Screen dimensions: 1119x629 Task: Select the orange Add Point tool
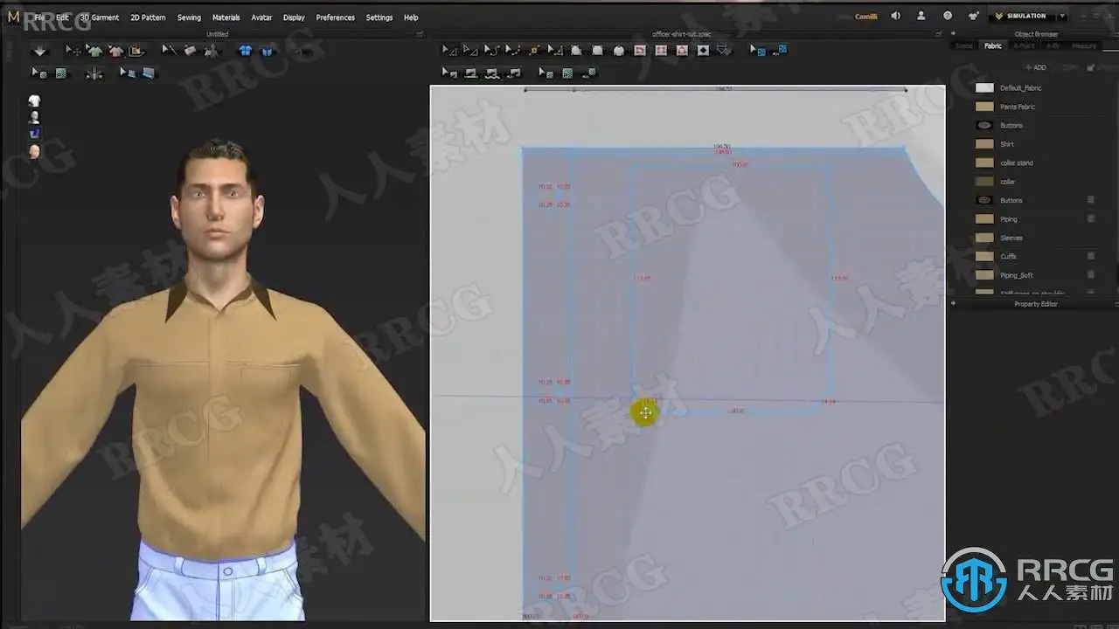(x=533, y=51)
